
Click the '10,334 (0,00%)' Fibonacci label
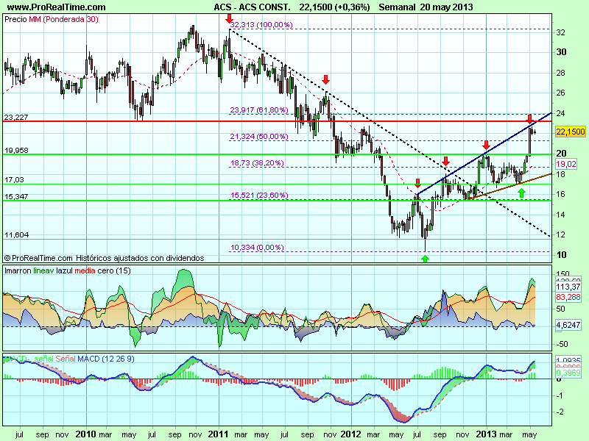pyautogui.click(x=257, y=248)
